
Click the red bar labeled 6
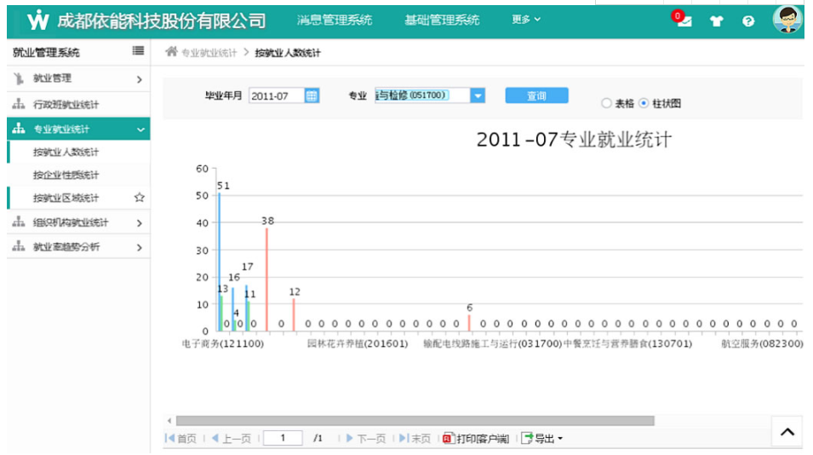tap(469, 323)
